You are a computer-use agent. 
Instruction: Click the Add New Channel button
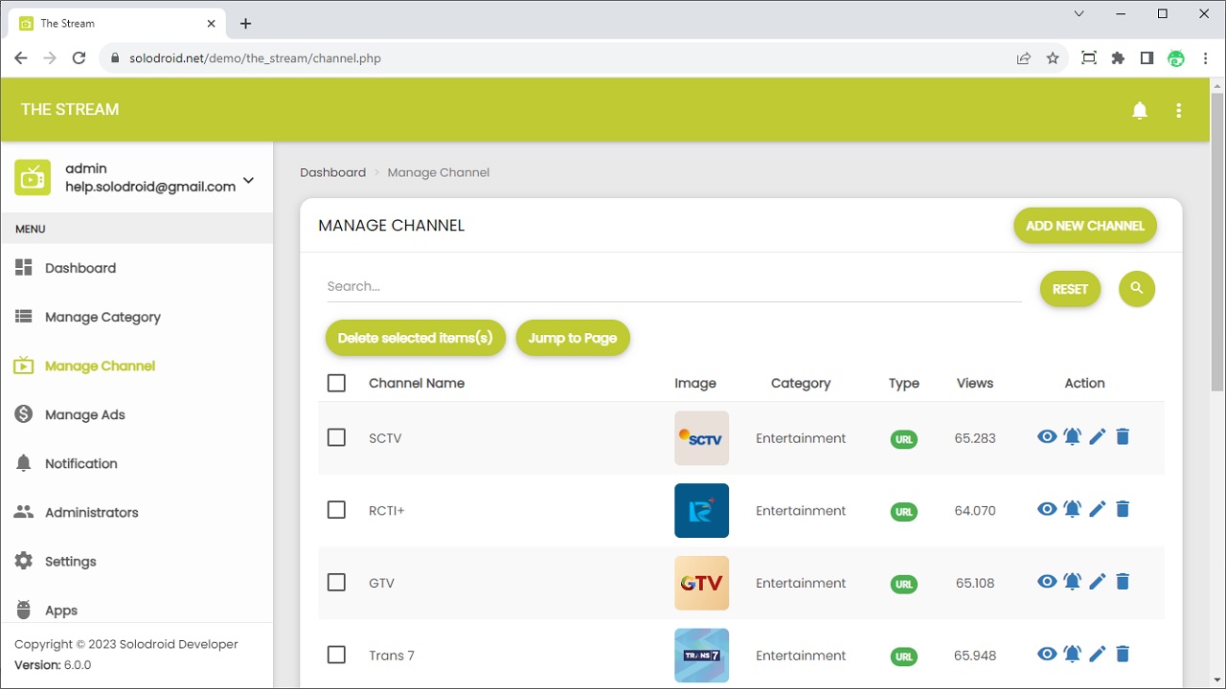tap(1085, 226)
